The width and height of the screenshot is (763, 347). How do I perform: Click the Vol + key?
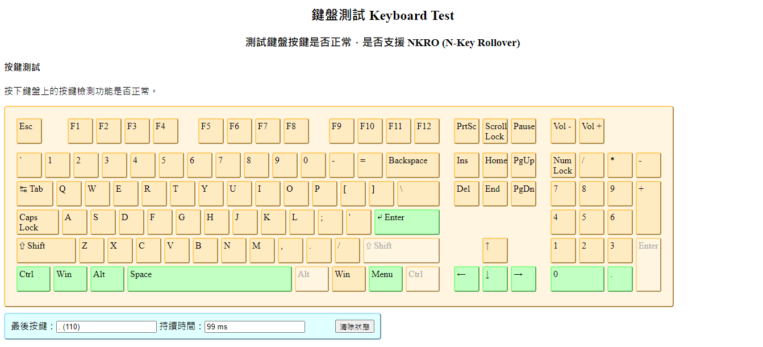(x=591, y=131)
